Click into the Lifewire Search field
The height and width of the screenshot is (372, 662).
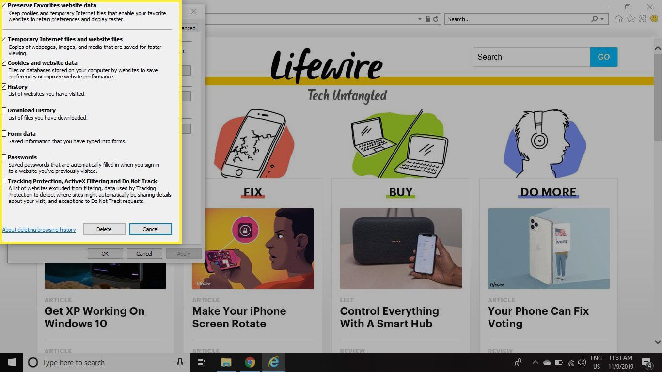coord(531,57)
